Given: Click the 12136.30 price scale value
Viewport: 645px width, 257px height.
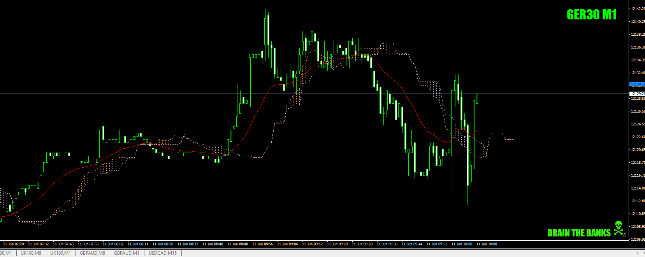Looking at the screenshot, I should pyautogui.click(x=638, y=47).
